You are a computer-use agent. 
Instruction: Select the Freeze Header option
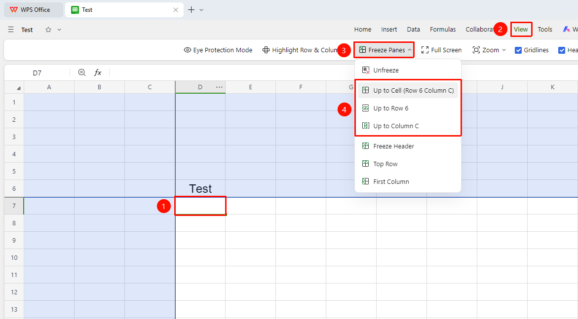pyautogui.click(x=408, y=146)
